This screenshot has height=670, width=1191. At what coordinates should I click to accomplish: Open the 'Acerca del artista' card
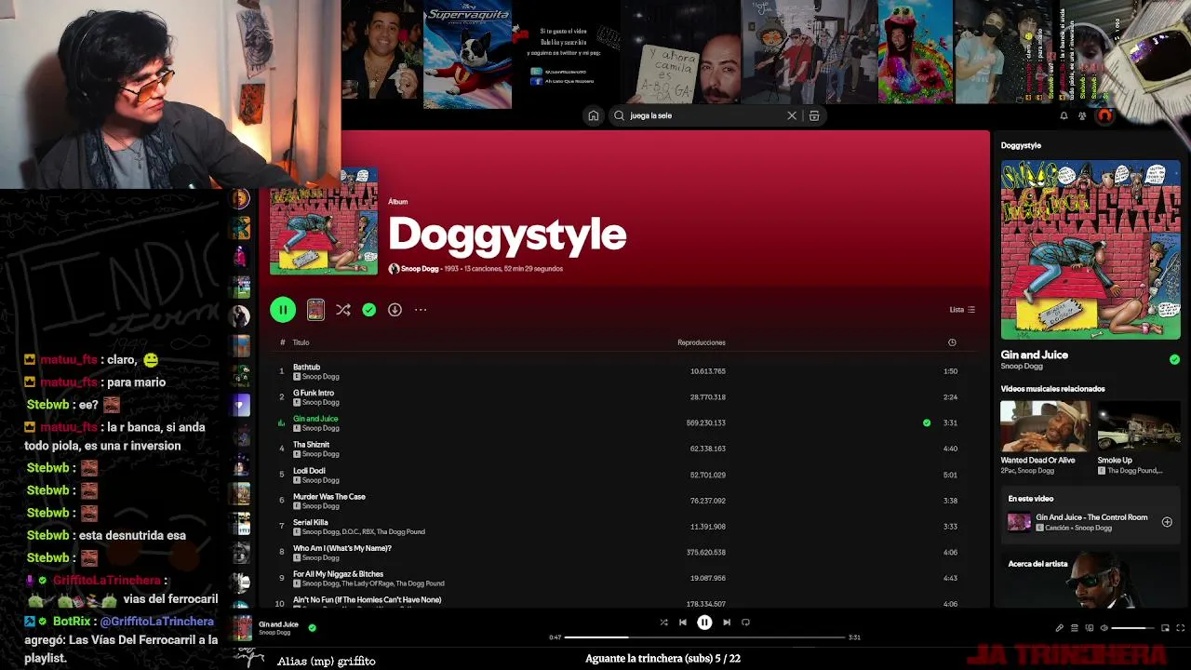1091,579
